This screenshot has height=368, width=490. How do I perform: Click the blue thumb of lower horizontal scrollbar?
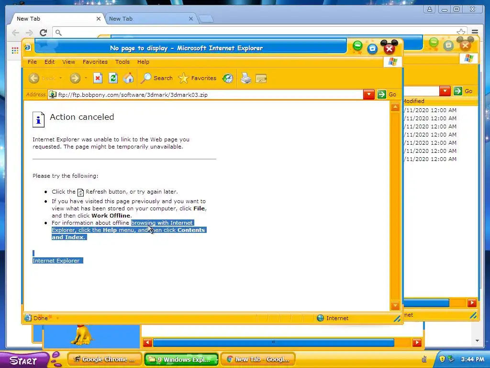[273, 343]
